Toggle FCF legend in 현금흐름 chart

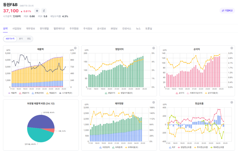coord(172,147)
